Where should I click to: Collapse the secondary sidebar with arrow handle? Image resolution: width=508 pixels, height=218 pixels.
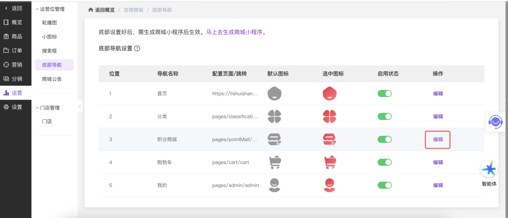click(x=80, y=107)
